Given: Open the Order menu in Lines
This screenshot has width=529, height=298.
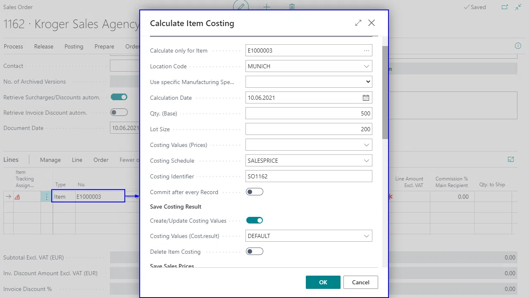Looking at the screenshot, I should click(x=101, y=160).
